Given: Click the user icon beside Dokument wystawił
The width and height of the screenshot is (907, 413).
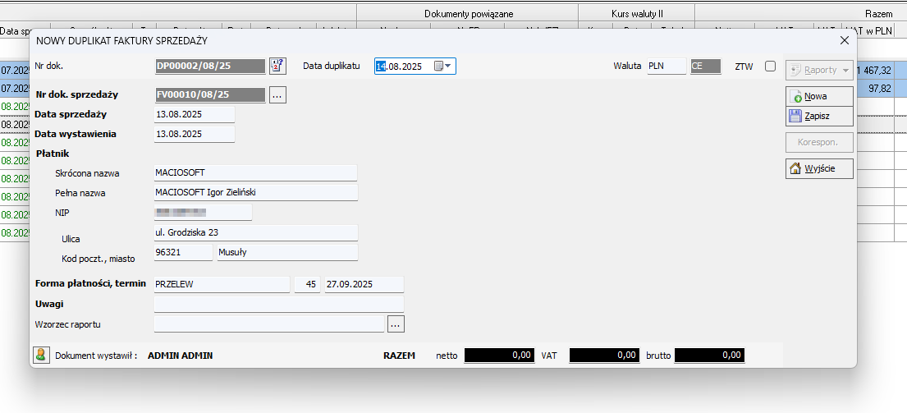Looking at the screenshot, I should click(40, 356).
